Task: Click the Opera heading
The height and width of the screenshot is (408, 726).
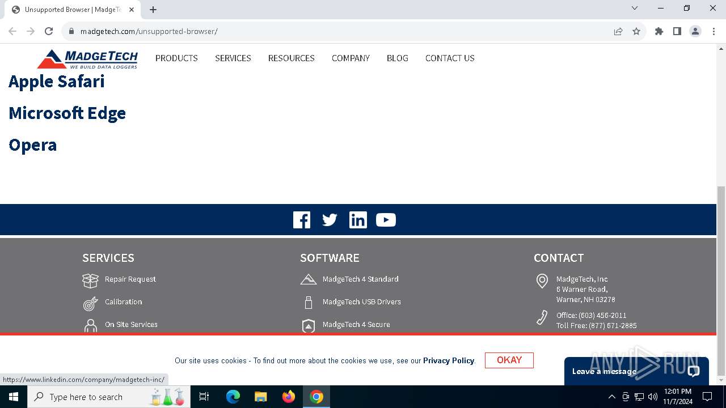Action: (33, 144)
